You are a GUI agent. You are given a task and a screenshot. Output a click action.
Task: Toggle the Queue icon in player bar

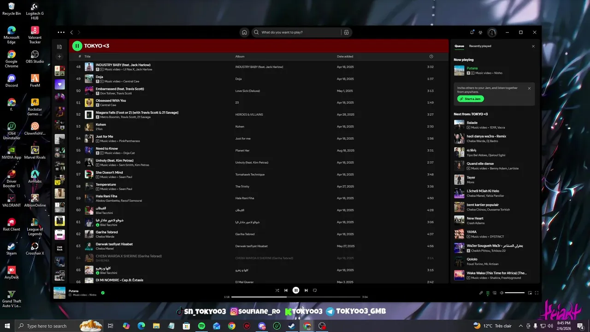coord(488,293)
